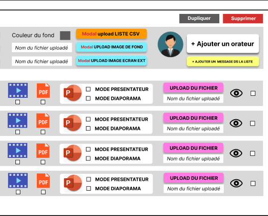Tick the checkbox under fourth row's video icon
This screenshot has height=216, width=268.
pyautogui.click(x=18, y=192)
